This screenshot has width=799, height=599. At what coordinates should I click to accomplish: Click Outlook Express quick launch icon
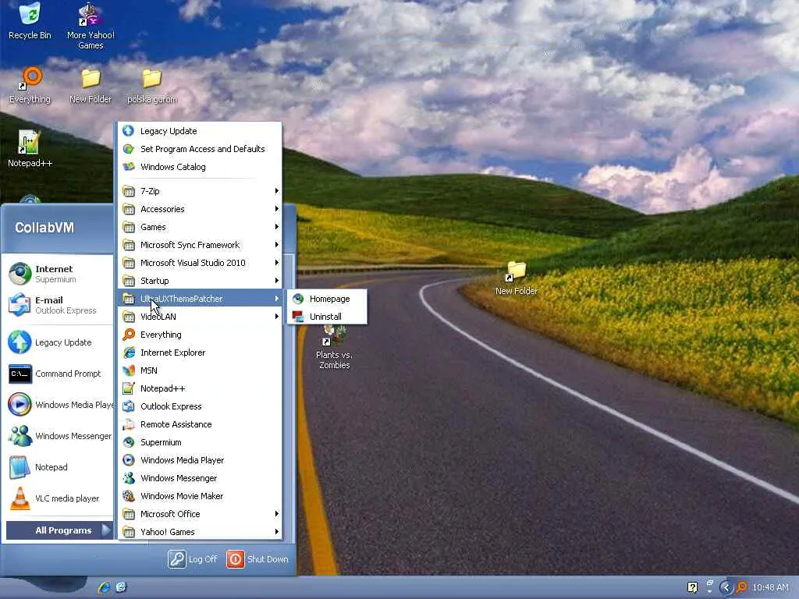click(x=121, y=587)
